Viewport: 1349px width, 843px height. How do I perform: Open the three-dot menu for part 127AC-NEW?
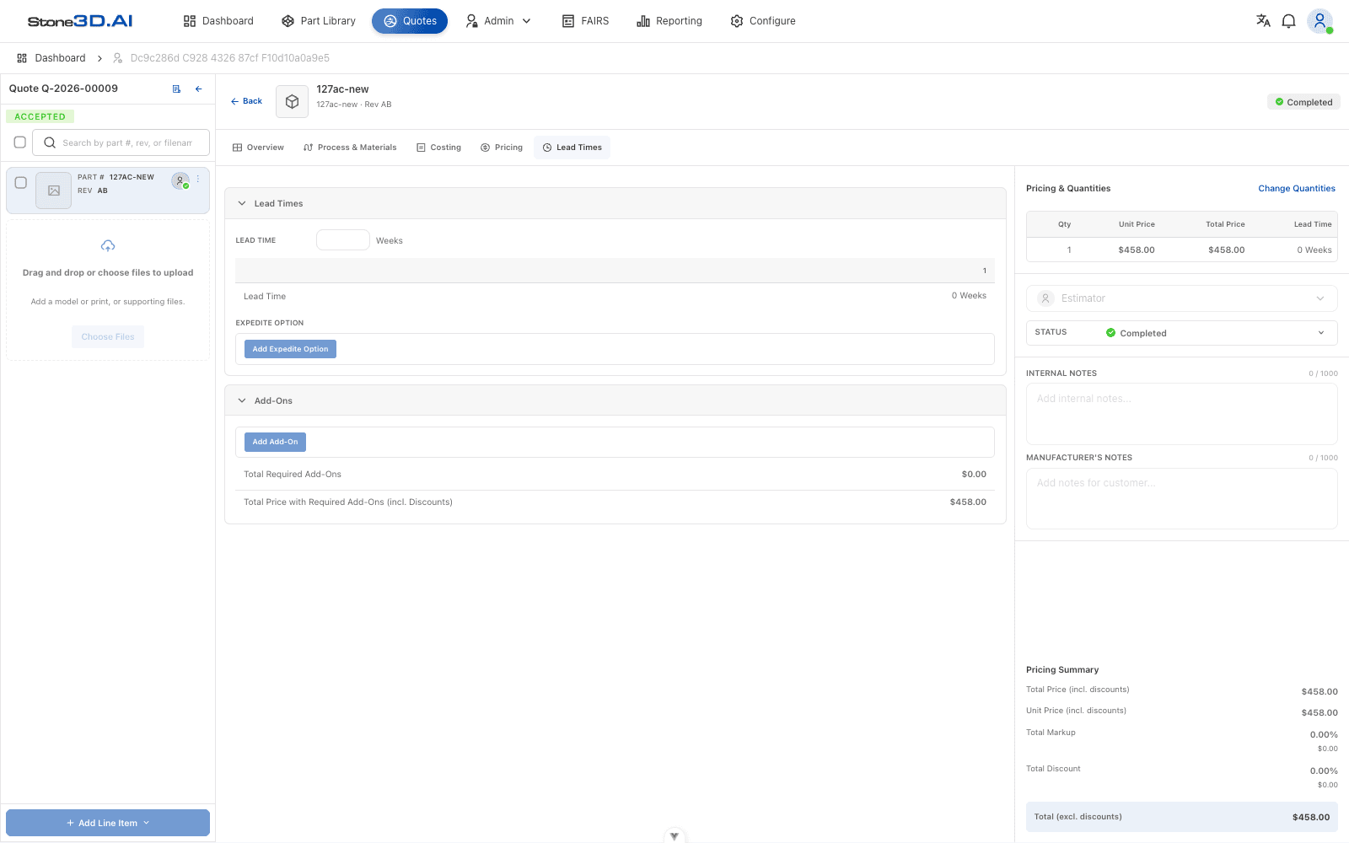click(x=198, y=179)
